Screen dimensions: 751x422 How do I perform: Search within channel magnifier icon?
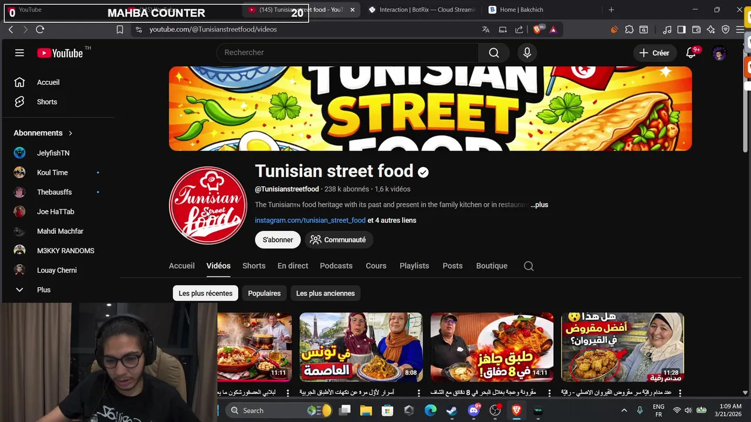coord(529,266)
